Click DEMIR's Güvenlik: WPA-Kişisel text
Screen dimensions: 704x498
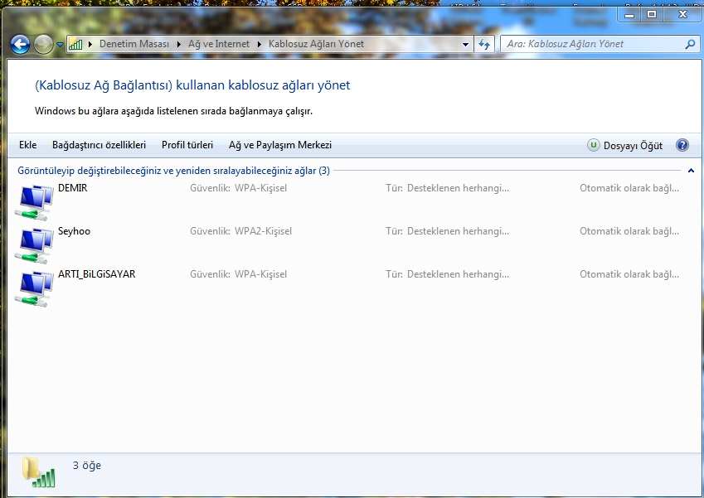pos(239,188)
